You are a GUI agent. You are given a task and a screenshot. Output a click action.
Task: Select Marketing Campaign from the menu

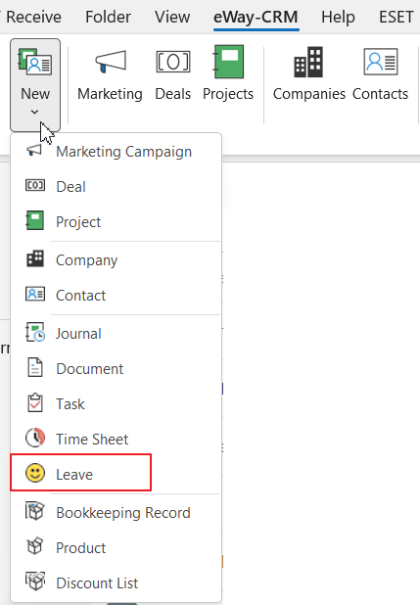(116, 151)
